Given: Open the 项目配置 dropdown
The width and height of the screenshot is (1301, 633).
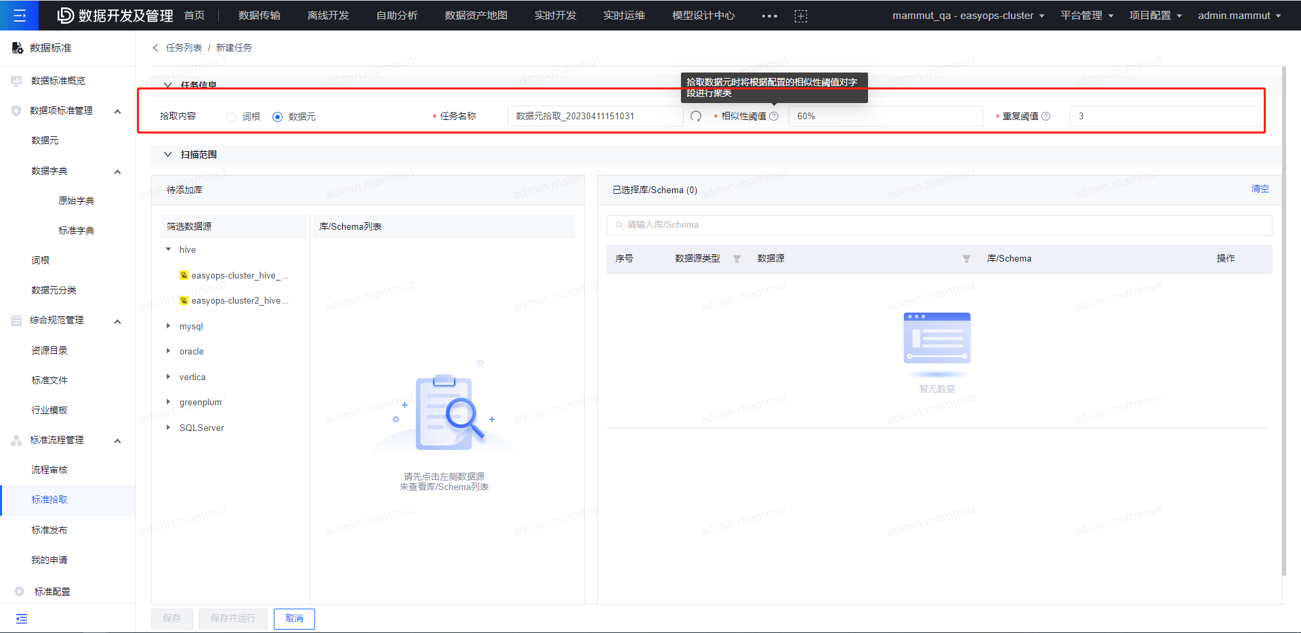Looking at the screenshot, I should click(1155, 15).
